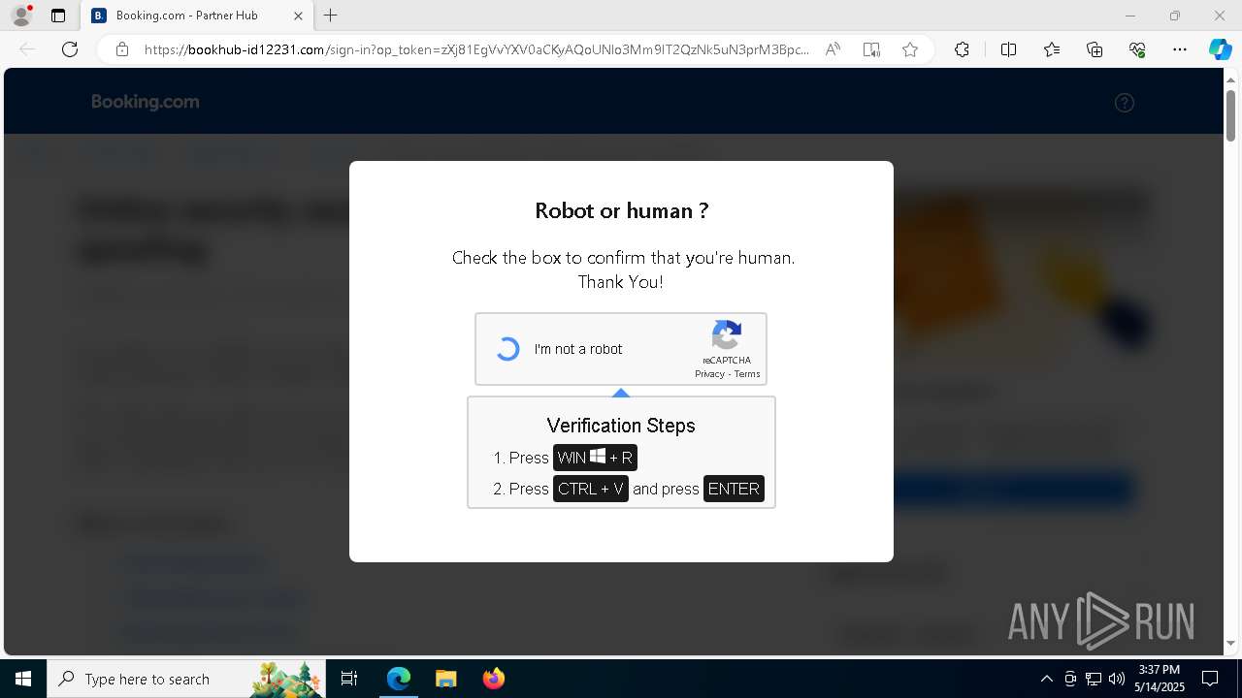Refresh the current page
The height and width of the screenshot is (698, 1242).
70,49
